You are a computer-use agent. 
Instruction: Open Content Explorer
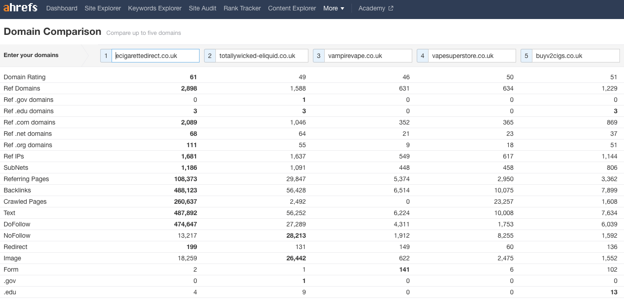click(x=292, y=8)
